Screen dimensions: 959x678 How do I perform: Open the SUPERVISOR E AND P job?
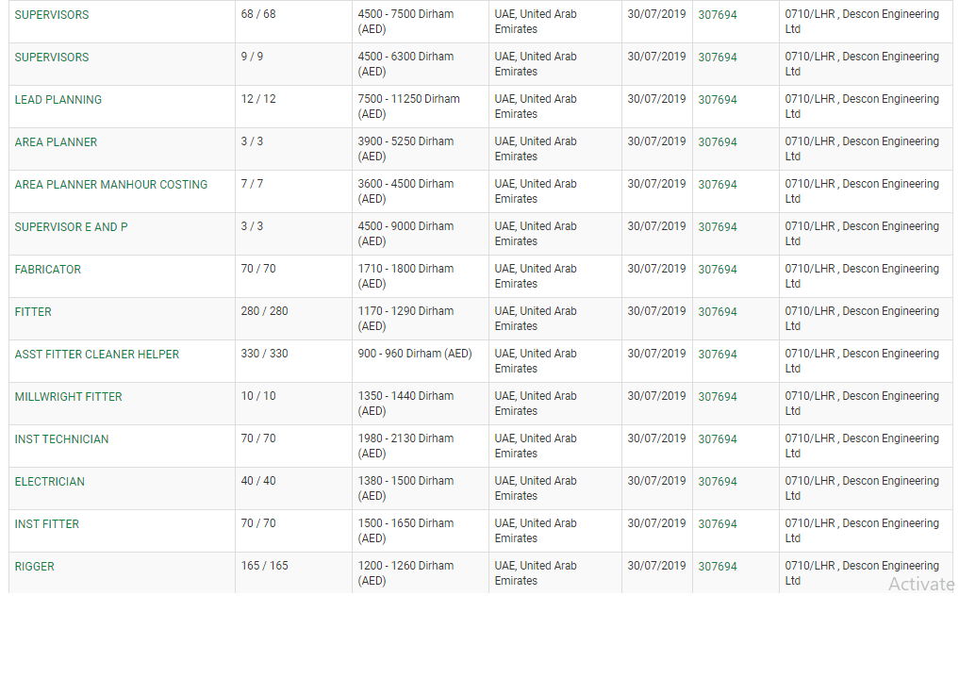71,227
